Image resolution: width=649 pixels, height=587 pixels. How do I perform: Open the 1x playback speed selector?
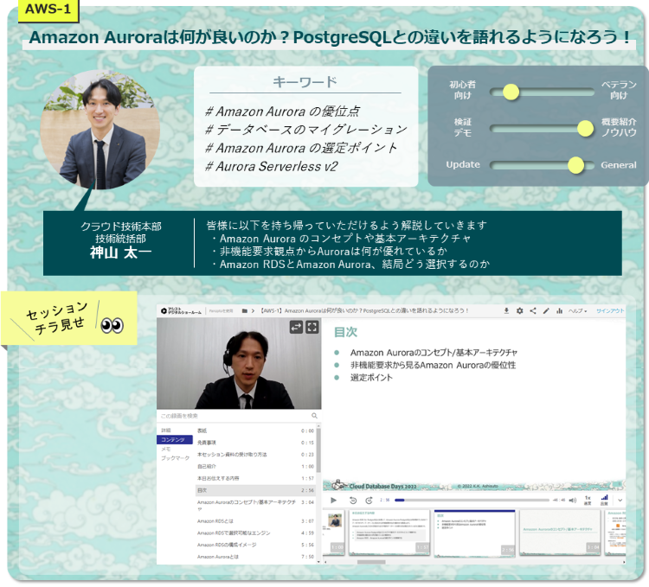pos(588,499)
